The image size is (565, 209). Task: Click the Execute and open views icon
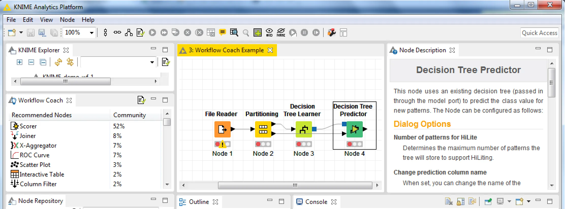click(176, 32)
